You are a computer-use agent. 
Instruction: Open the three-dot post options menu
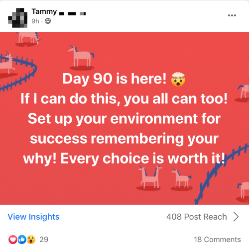(x=232, y=15)
